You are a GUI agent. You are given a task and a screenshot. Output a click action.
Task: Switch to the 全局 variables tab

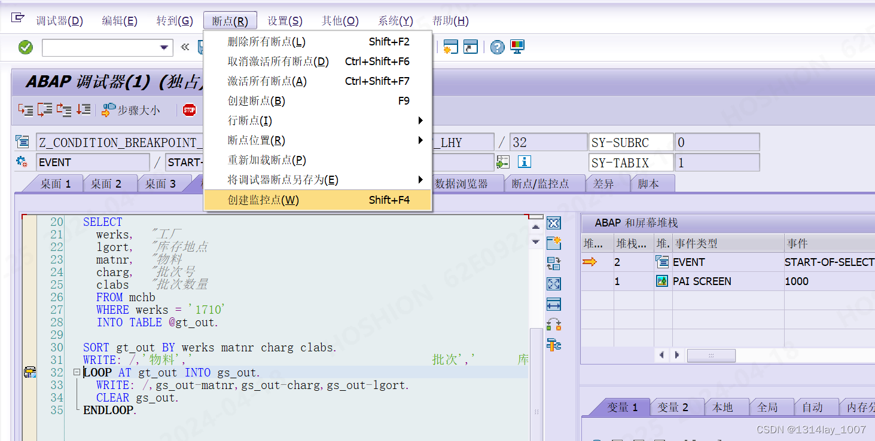click(x=767, y=408)
